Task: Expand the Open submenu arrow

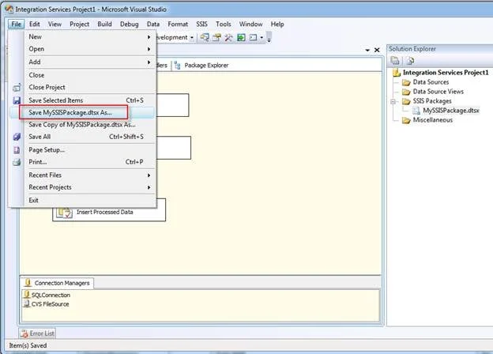Action: point(149,49)
